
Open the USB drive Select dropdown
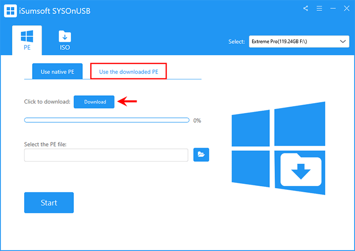pos(299,41)
